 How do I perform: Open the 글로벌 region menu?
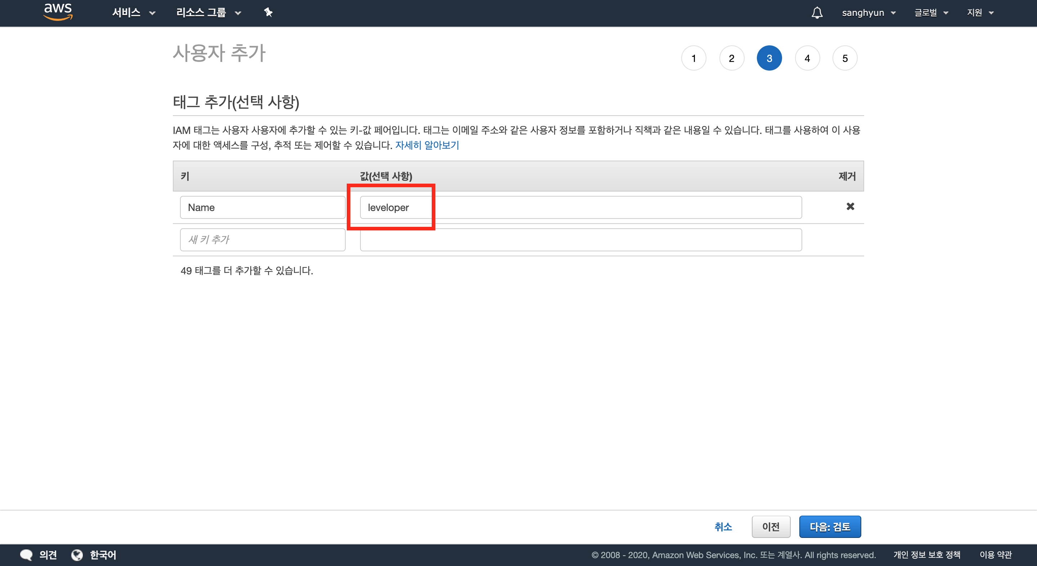931,13
